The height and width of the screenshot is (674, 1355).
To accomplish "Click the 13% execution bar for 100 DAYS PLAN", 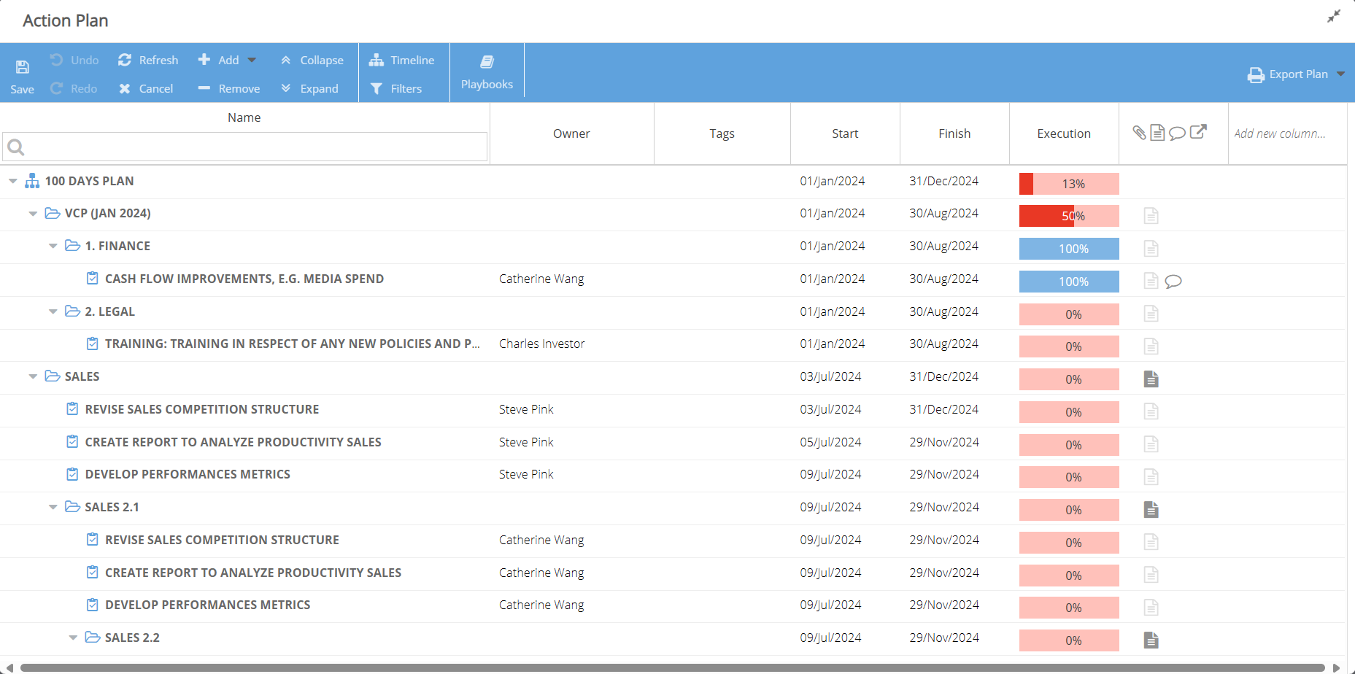I will coord(1069,184).
